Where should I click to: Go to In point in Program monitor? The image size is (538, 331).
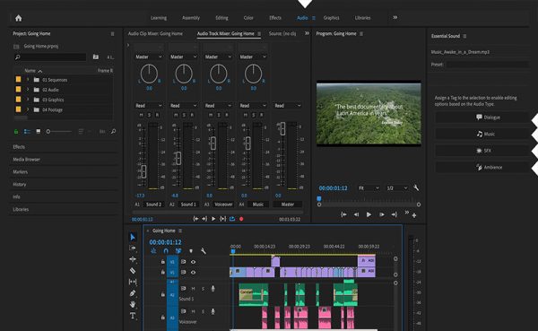[343, 214]
